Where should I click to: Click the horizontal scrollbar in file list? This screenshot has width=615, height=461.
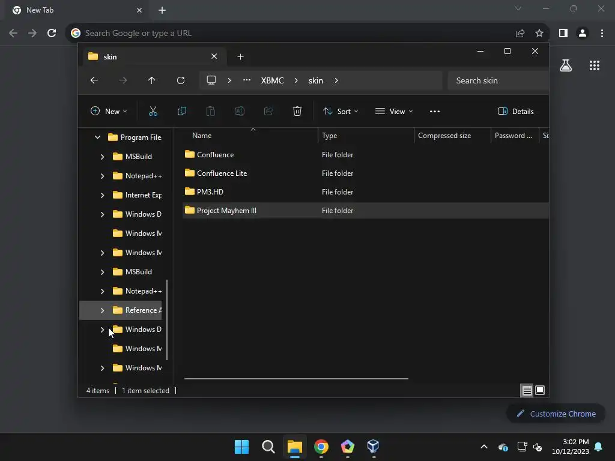(x=296, y=379)
